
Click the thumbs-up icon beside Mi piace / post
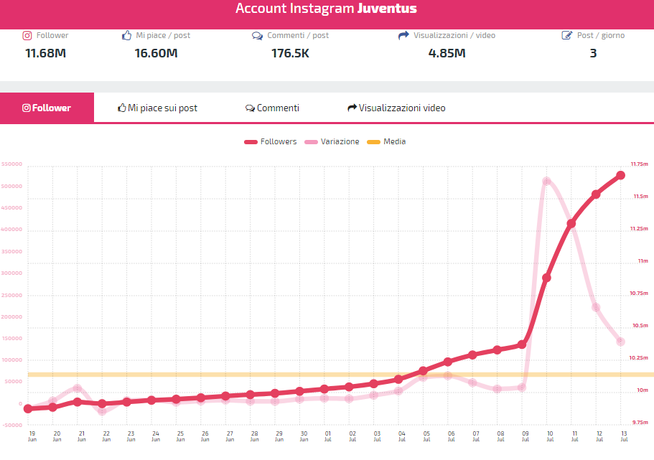127,35
